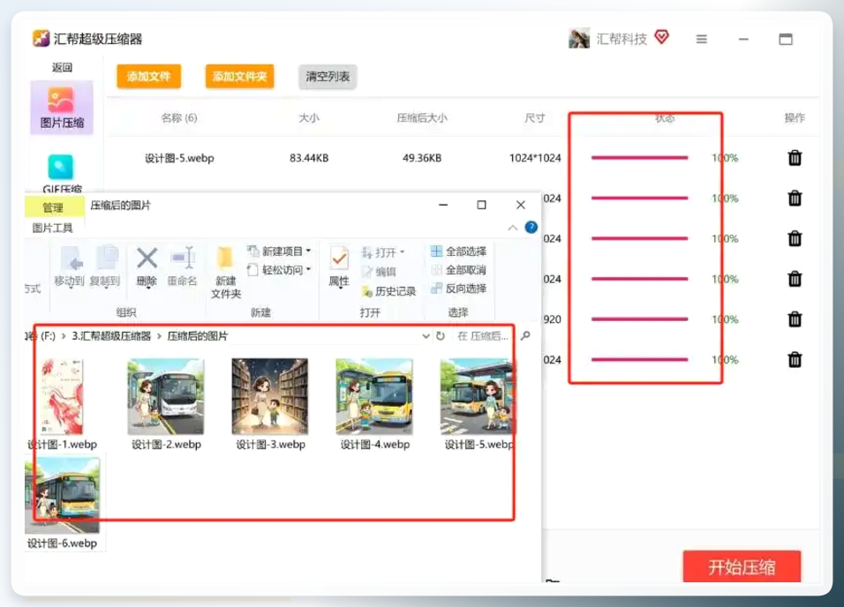Click 编辑 in Explorer ribbon
The width and height of the screenshot is (844, 607).
click(x=380, y=272)
